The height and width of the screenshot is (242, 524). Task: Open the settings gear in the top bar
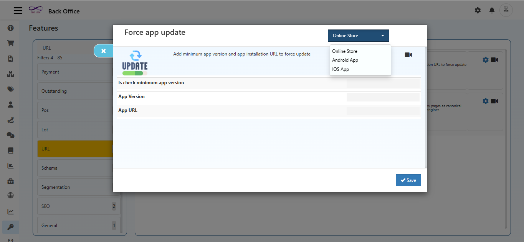tap(478, 10)
